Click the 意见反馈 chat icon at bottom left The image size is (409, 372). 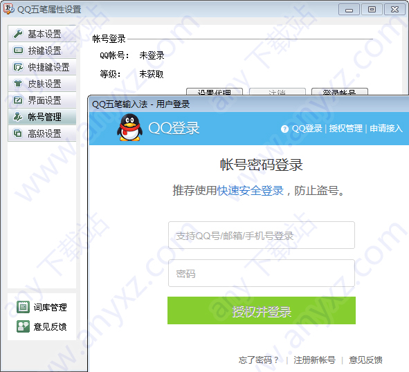[x=23, y=326]
